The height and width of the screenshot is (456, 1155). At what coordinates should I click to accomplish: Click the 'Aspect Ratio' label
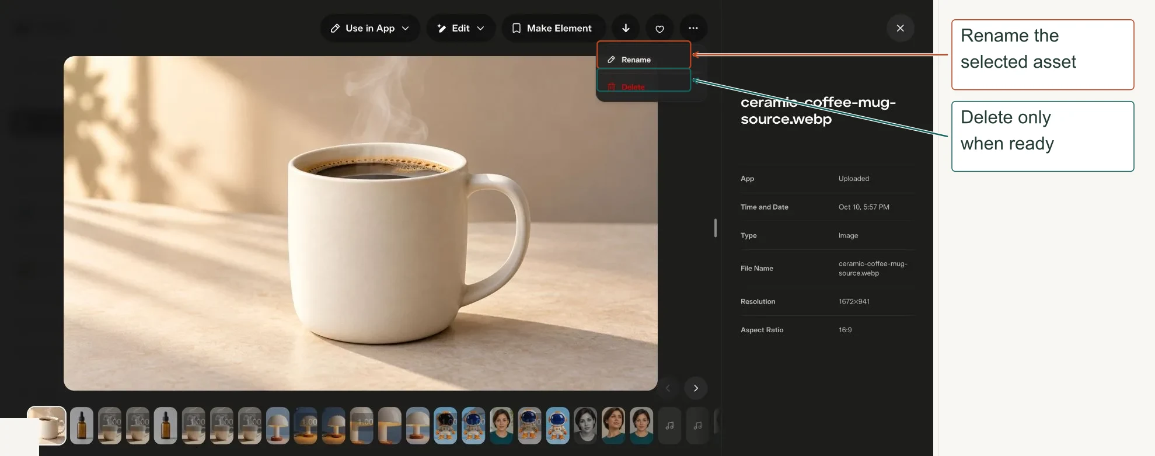point(762,330)
